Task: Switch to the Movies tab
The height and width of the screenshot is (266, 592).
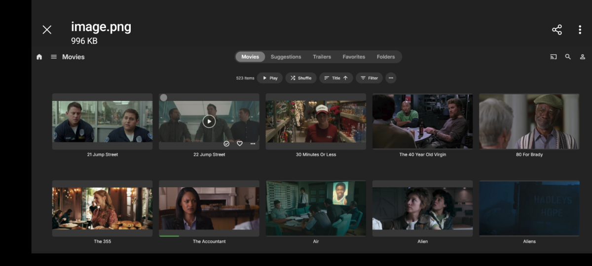Action: pyautogui.click(x=250, y=57)
